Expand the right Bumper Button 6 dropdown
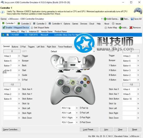The height and width of the screenshot is (138, 143). [138, 61]
